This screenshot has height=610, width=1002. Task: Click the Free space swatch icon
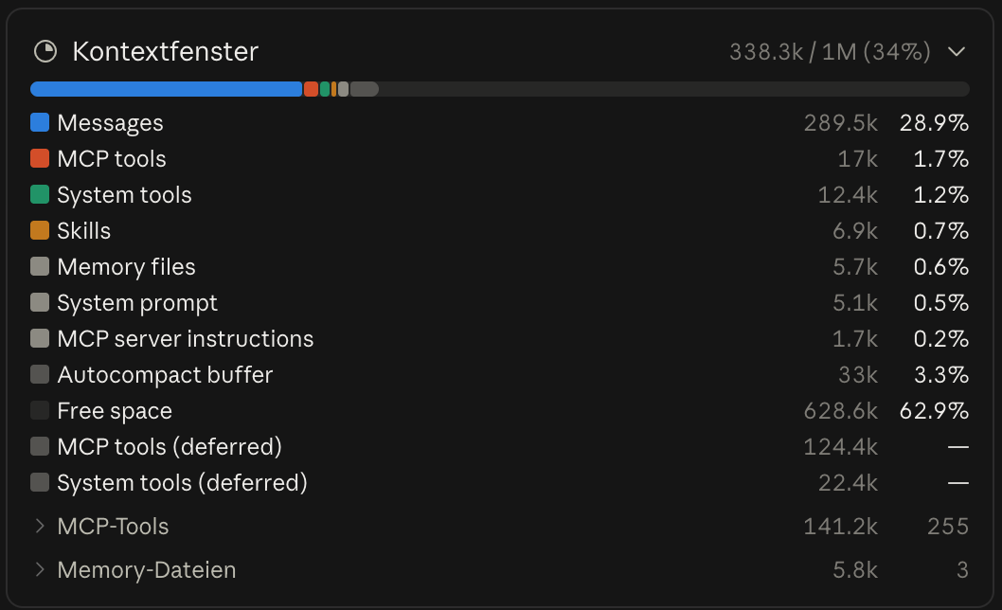(40, 410)
